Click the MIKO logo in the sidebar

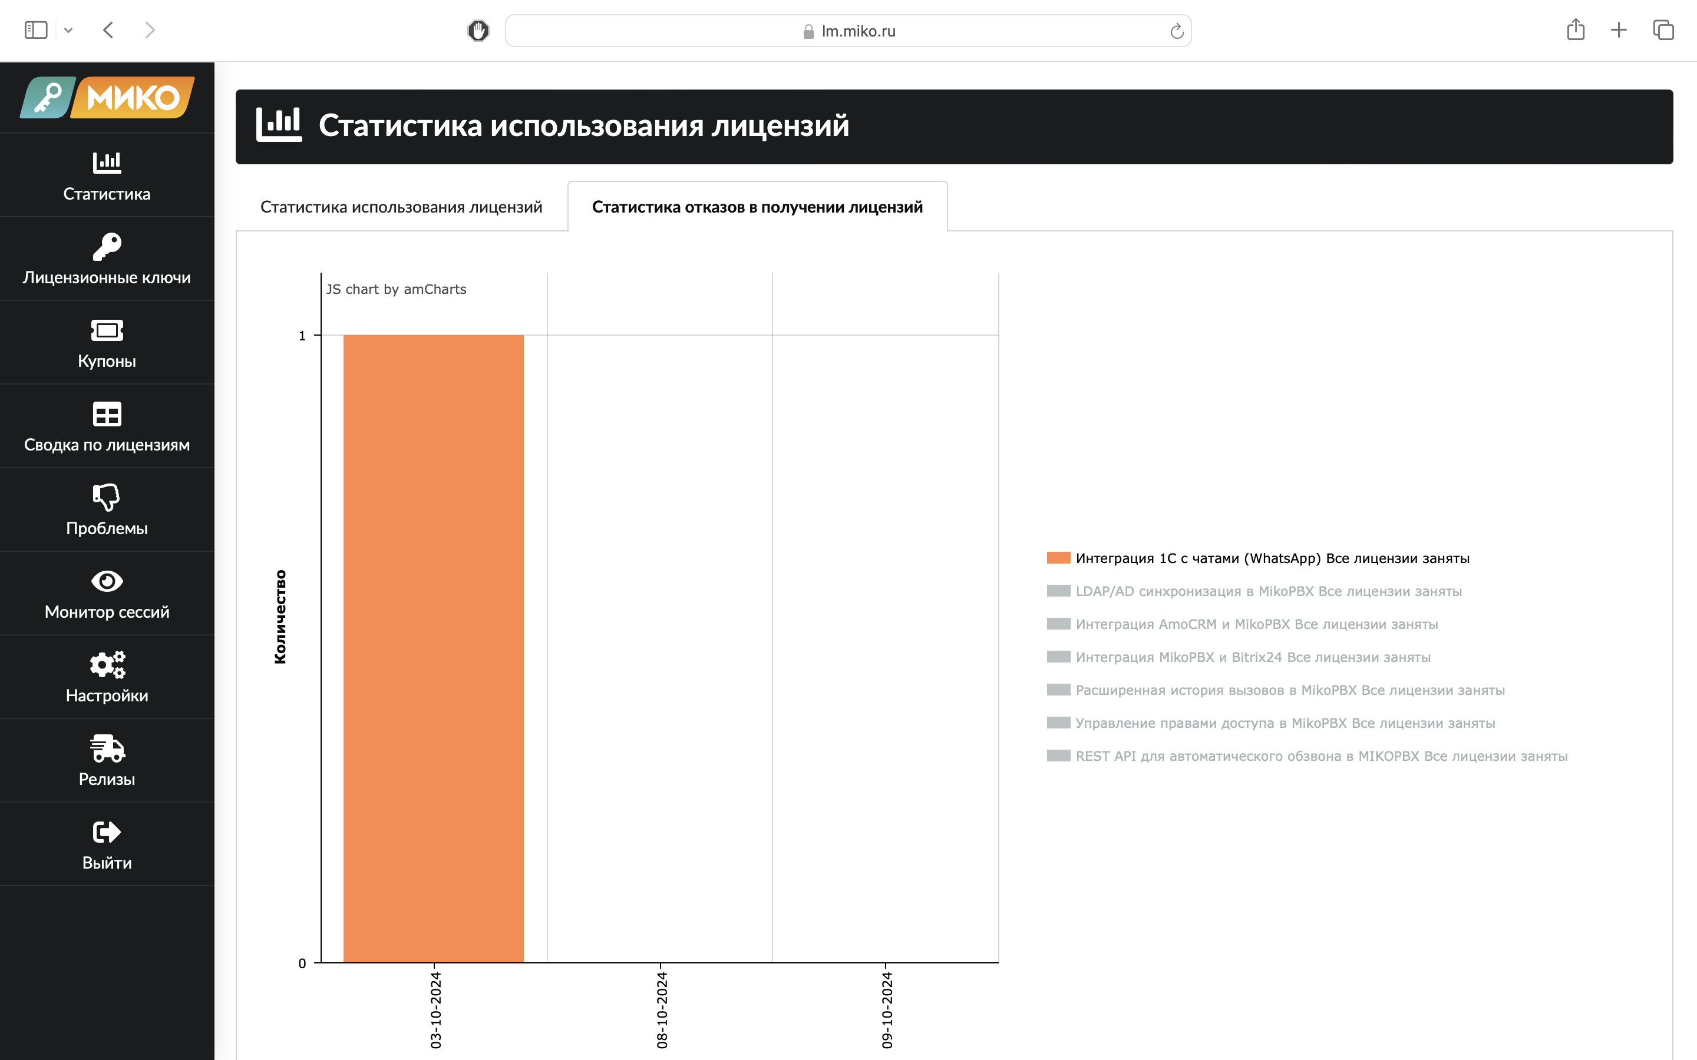point(107,97)
